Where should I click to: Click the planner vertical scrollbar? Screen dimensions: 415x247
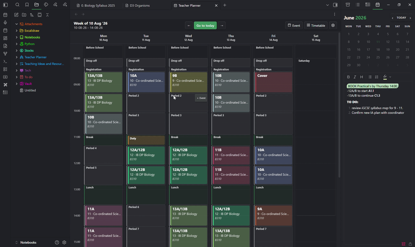tap(339, 105)
